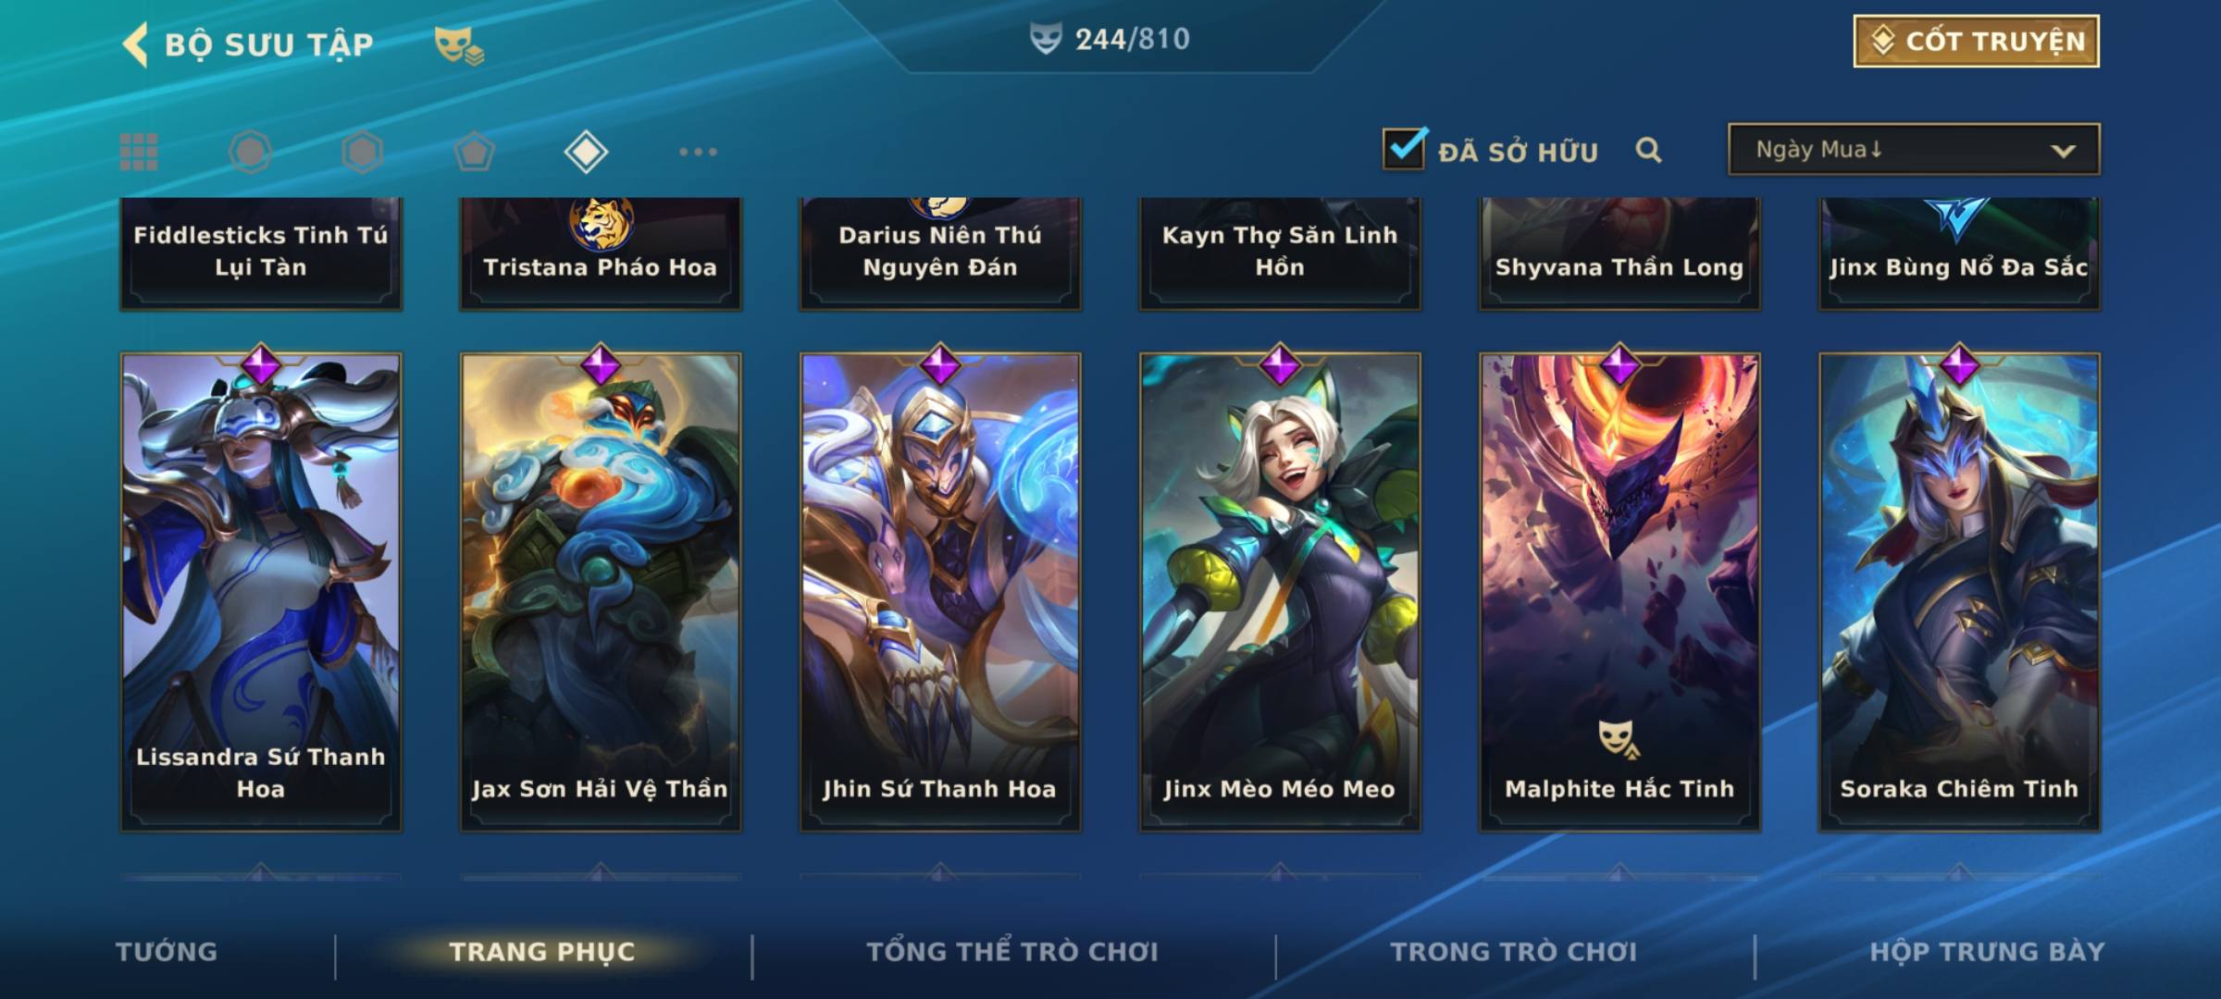This screenshot has width=2221, height=999.
Task: Click the Cốt Truyện button
Action: coord(1976,42)
